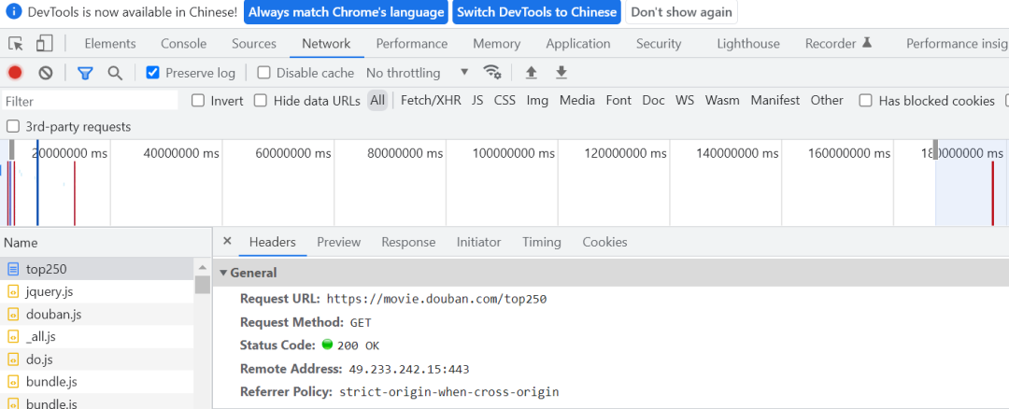Toggle Disable cache checkbox
Viewport: 1009px width, 409px height.
click(x=263, y=73)
